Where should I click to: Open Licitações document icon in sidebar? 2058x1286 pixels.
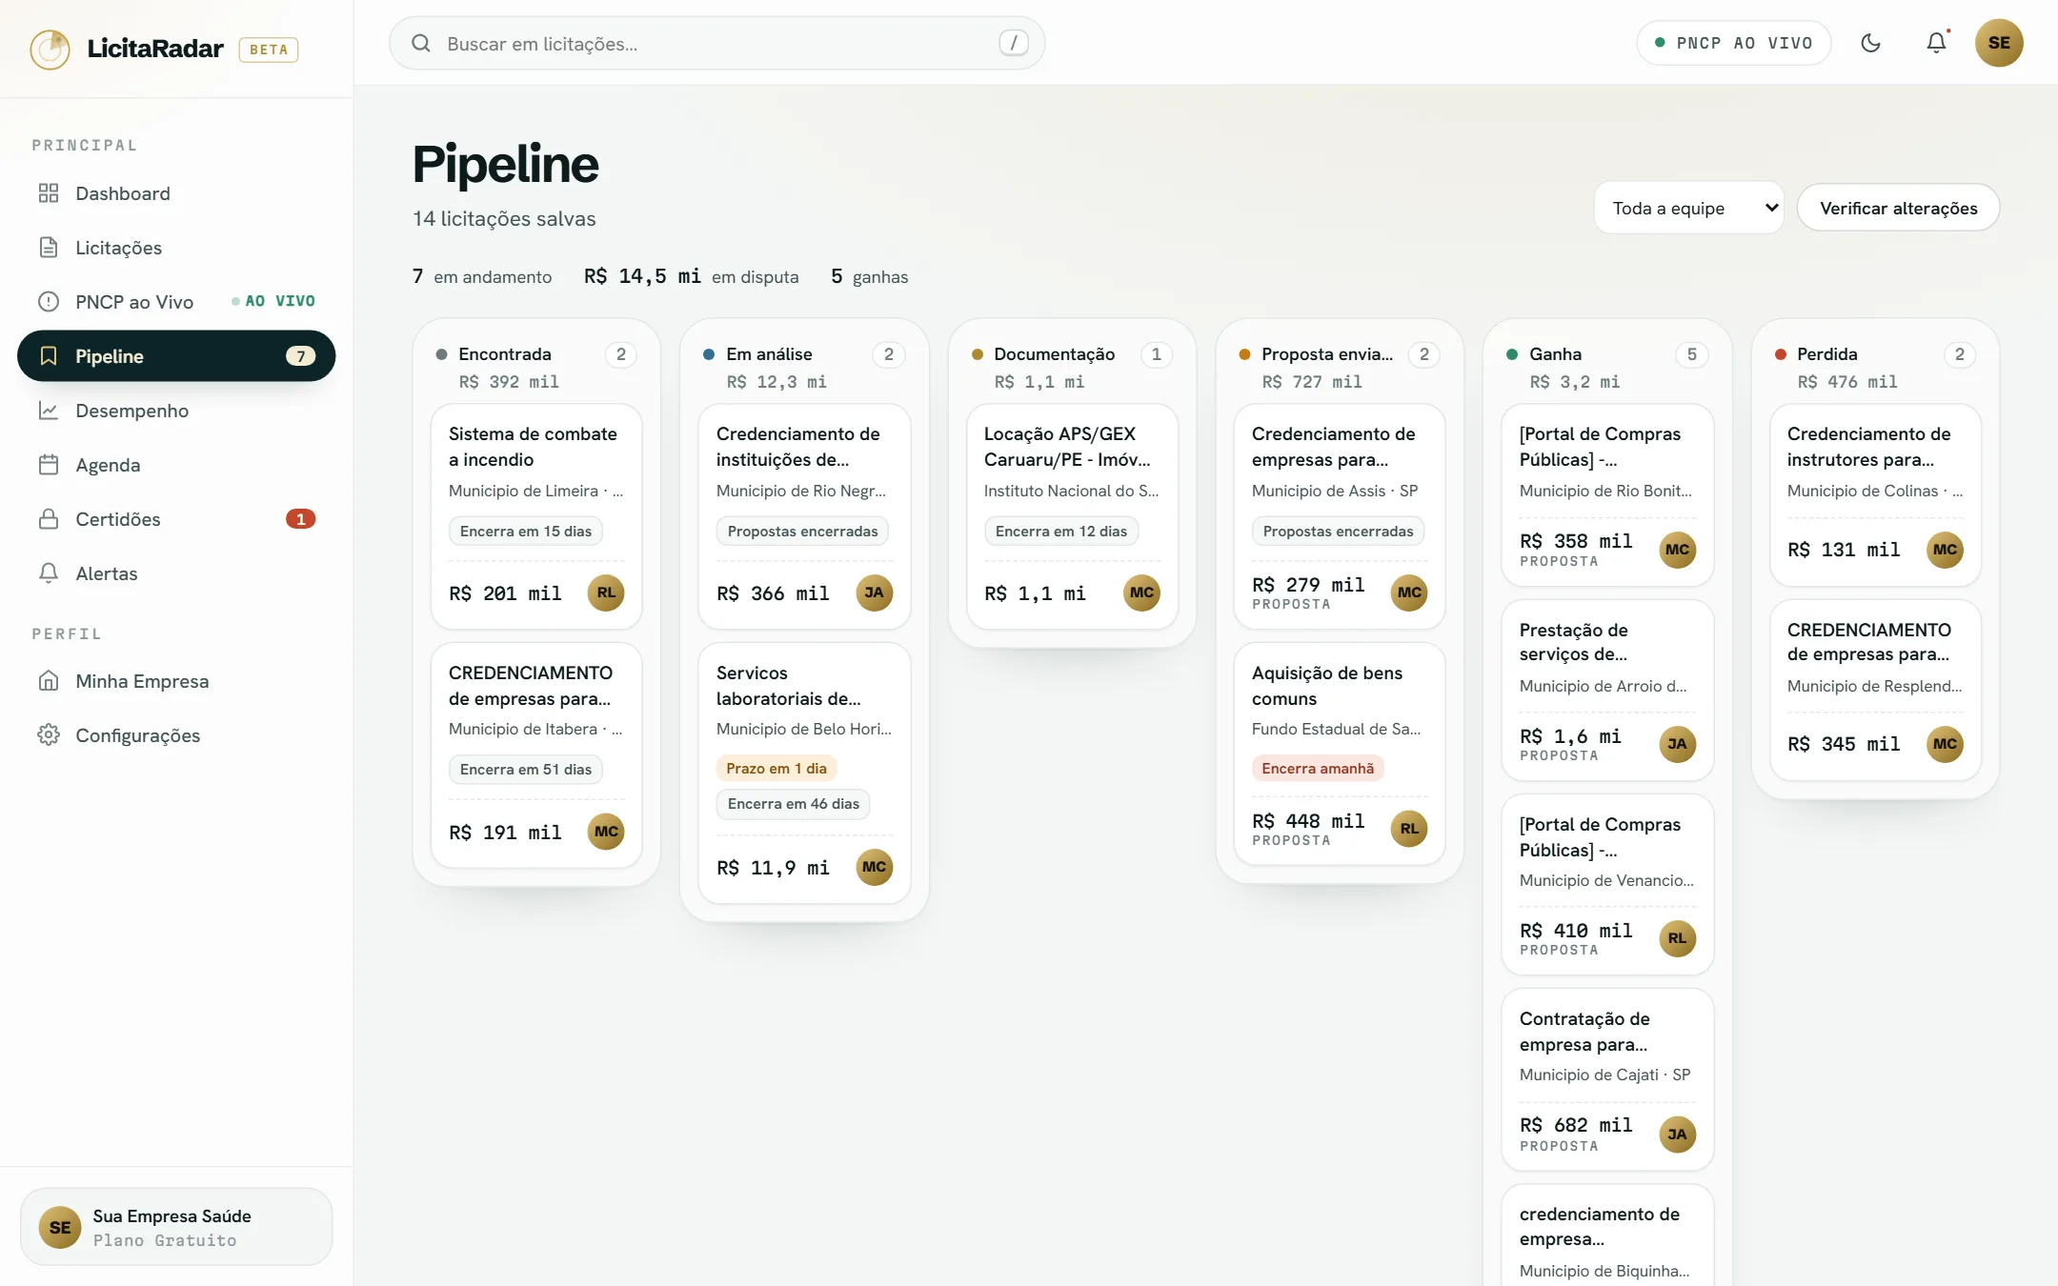click(x=49, y=248)
